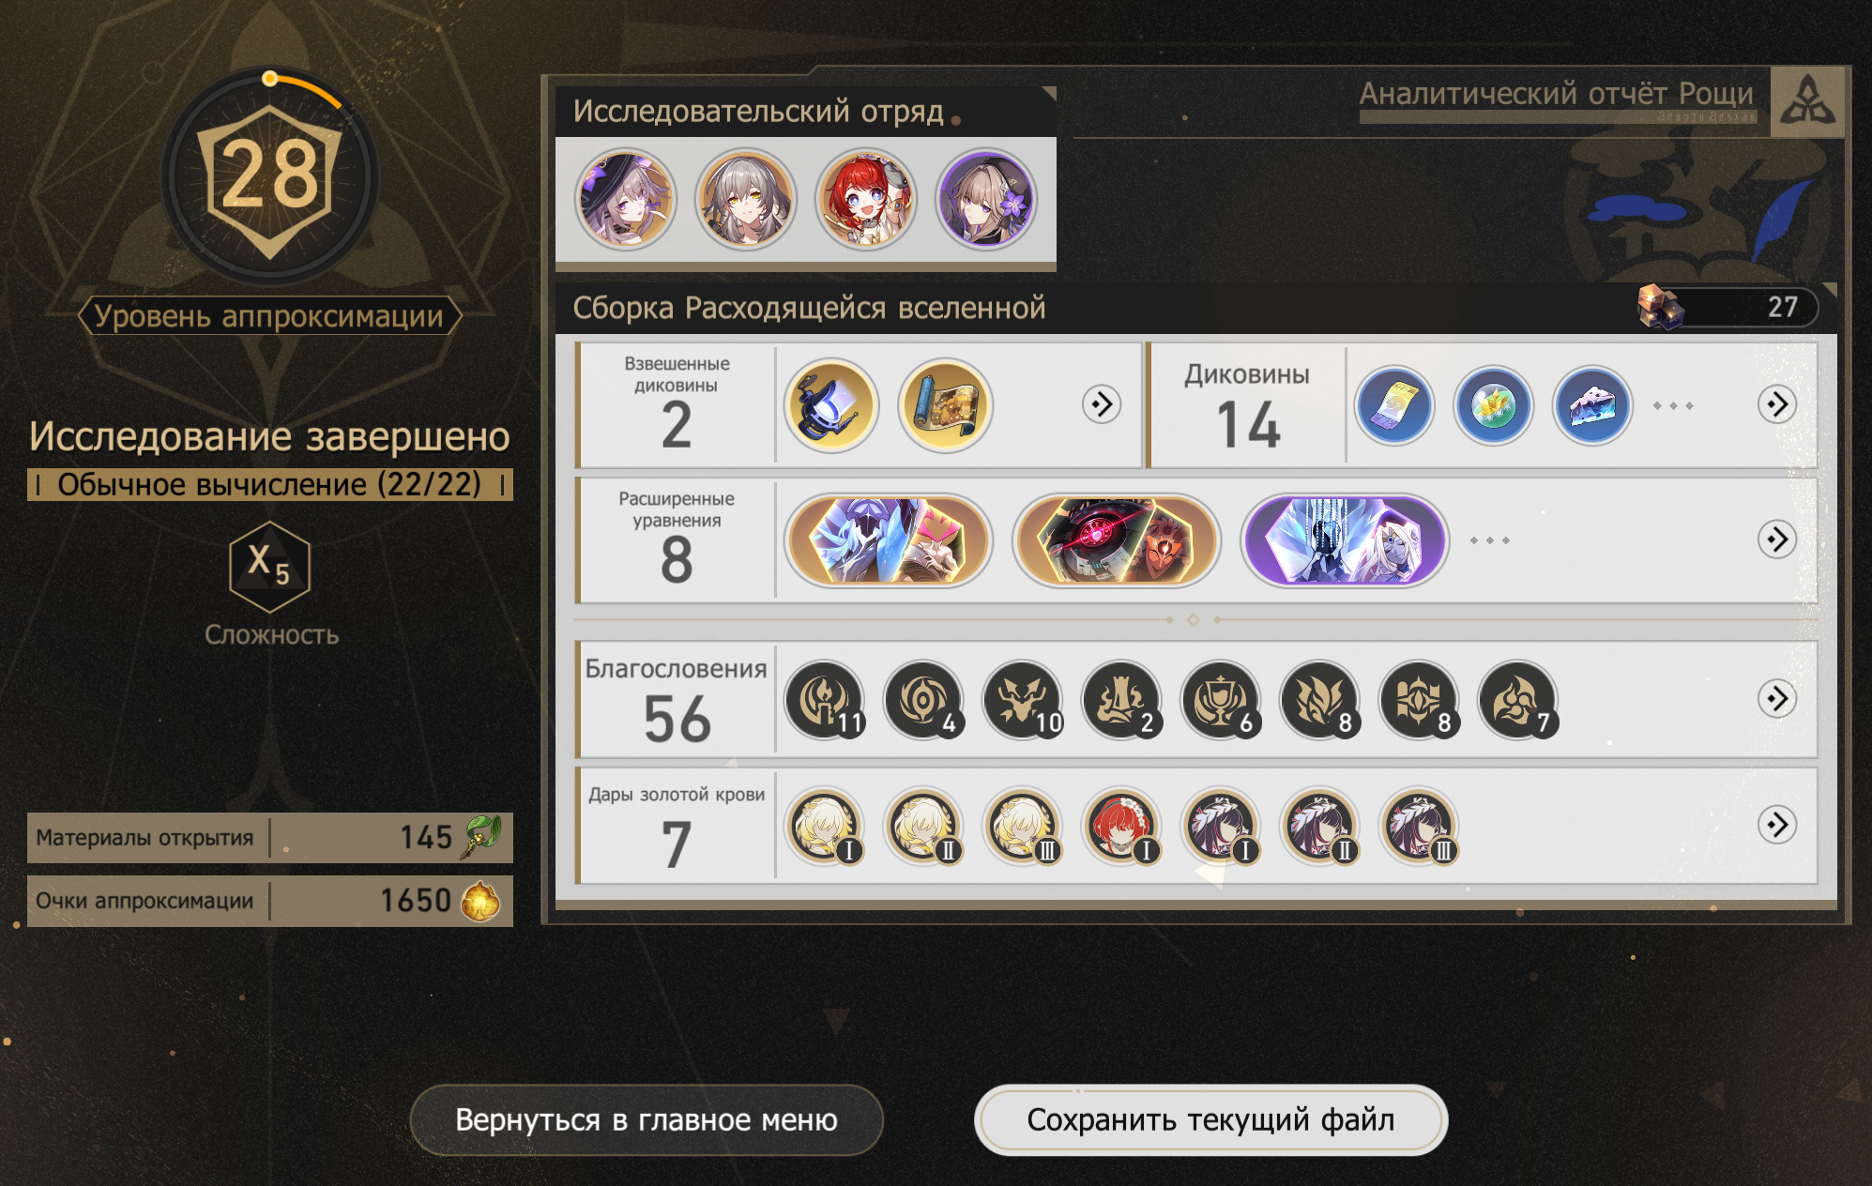Open the purple extended equation thumbnail
The height and width of the screenshot is (1186, 1872).
(1345, 540)
